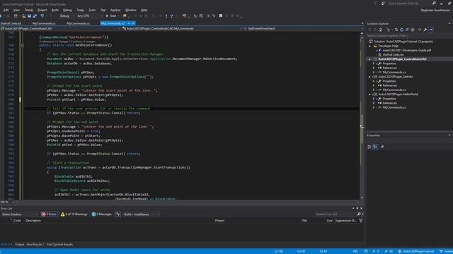Screen dimensions: 453x254
Task: Toggle the Warnings filter in Error List
Action: (74, 214)
